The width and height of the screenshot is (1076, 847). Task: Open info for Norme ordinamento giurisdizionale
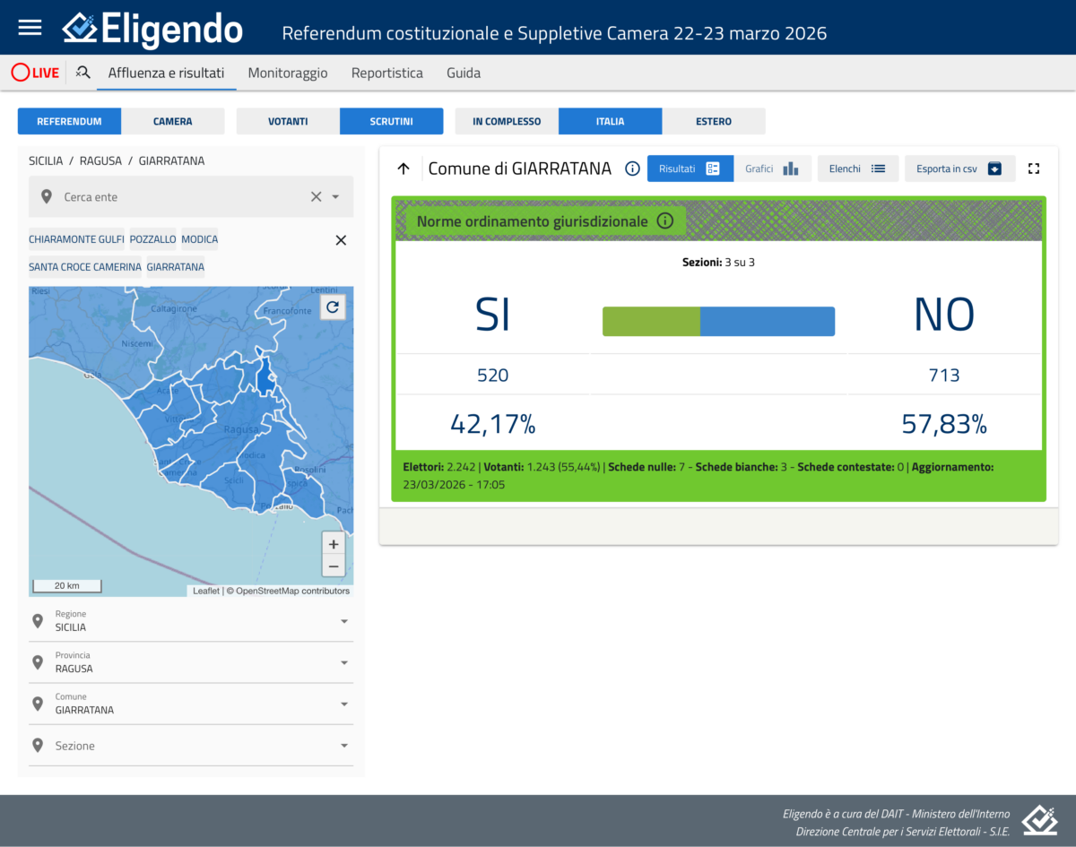tap(664, 220)
